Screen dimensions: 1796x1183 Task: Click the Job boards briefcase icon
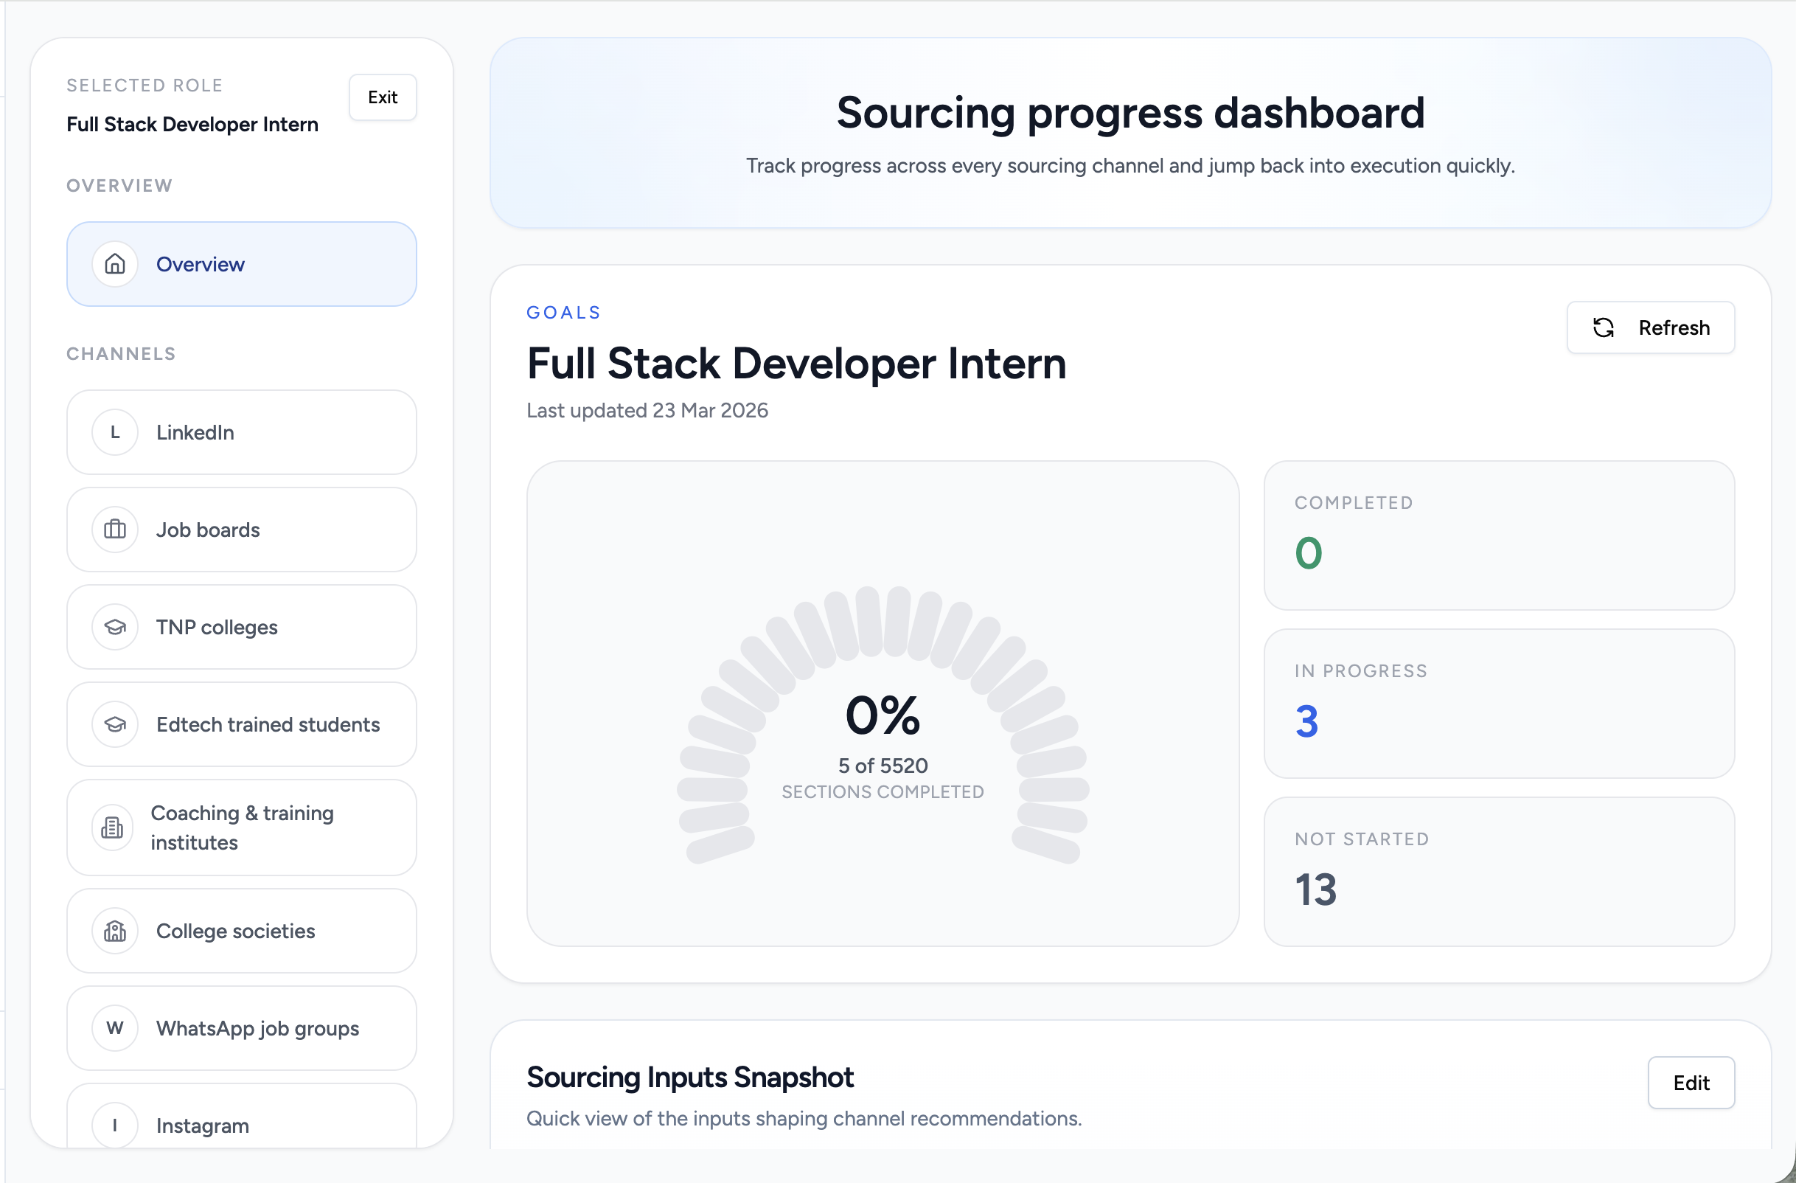coord(115,530)
